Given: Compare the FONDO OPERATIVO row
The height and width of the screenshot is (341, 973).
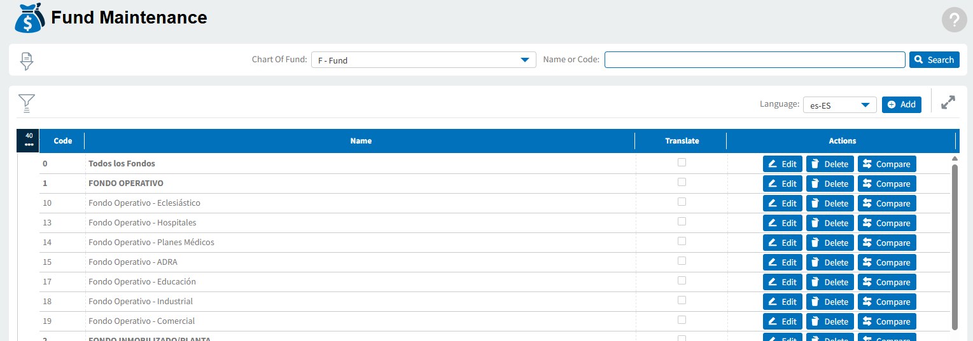Looking at the screenshot, I should [x=887, y=184].
